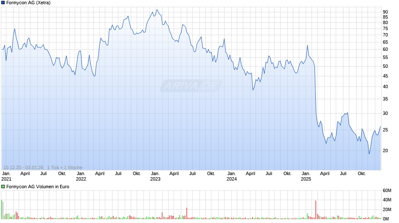The width and height of the screenshot is (399, 223).
Task: Click the volume axis label 0M
Action: tap(386, 219)
